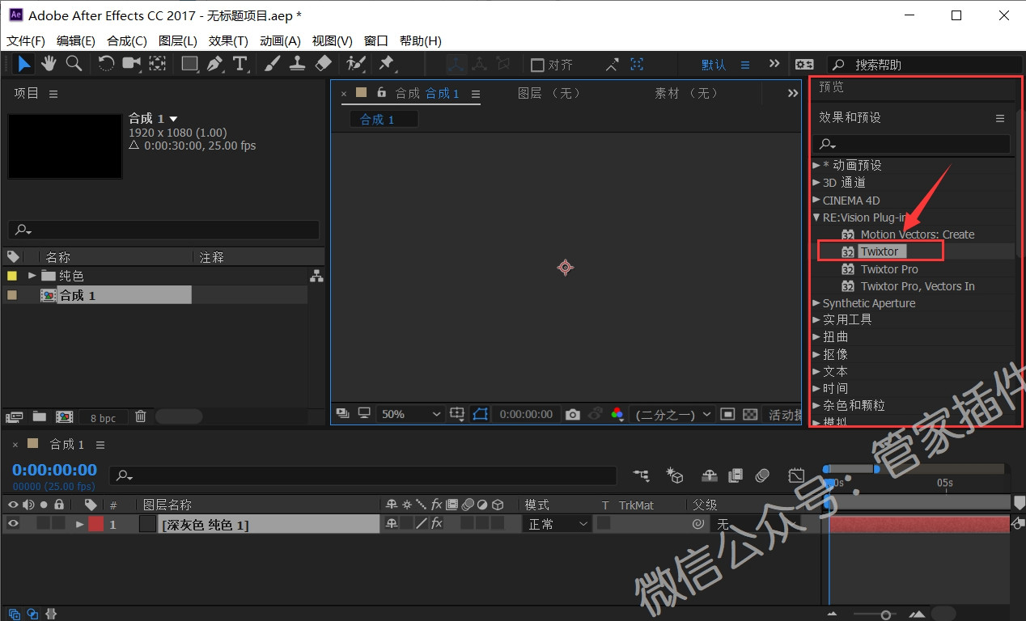Select the Puppet Pin tool

(x=387, y=64)
